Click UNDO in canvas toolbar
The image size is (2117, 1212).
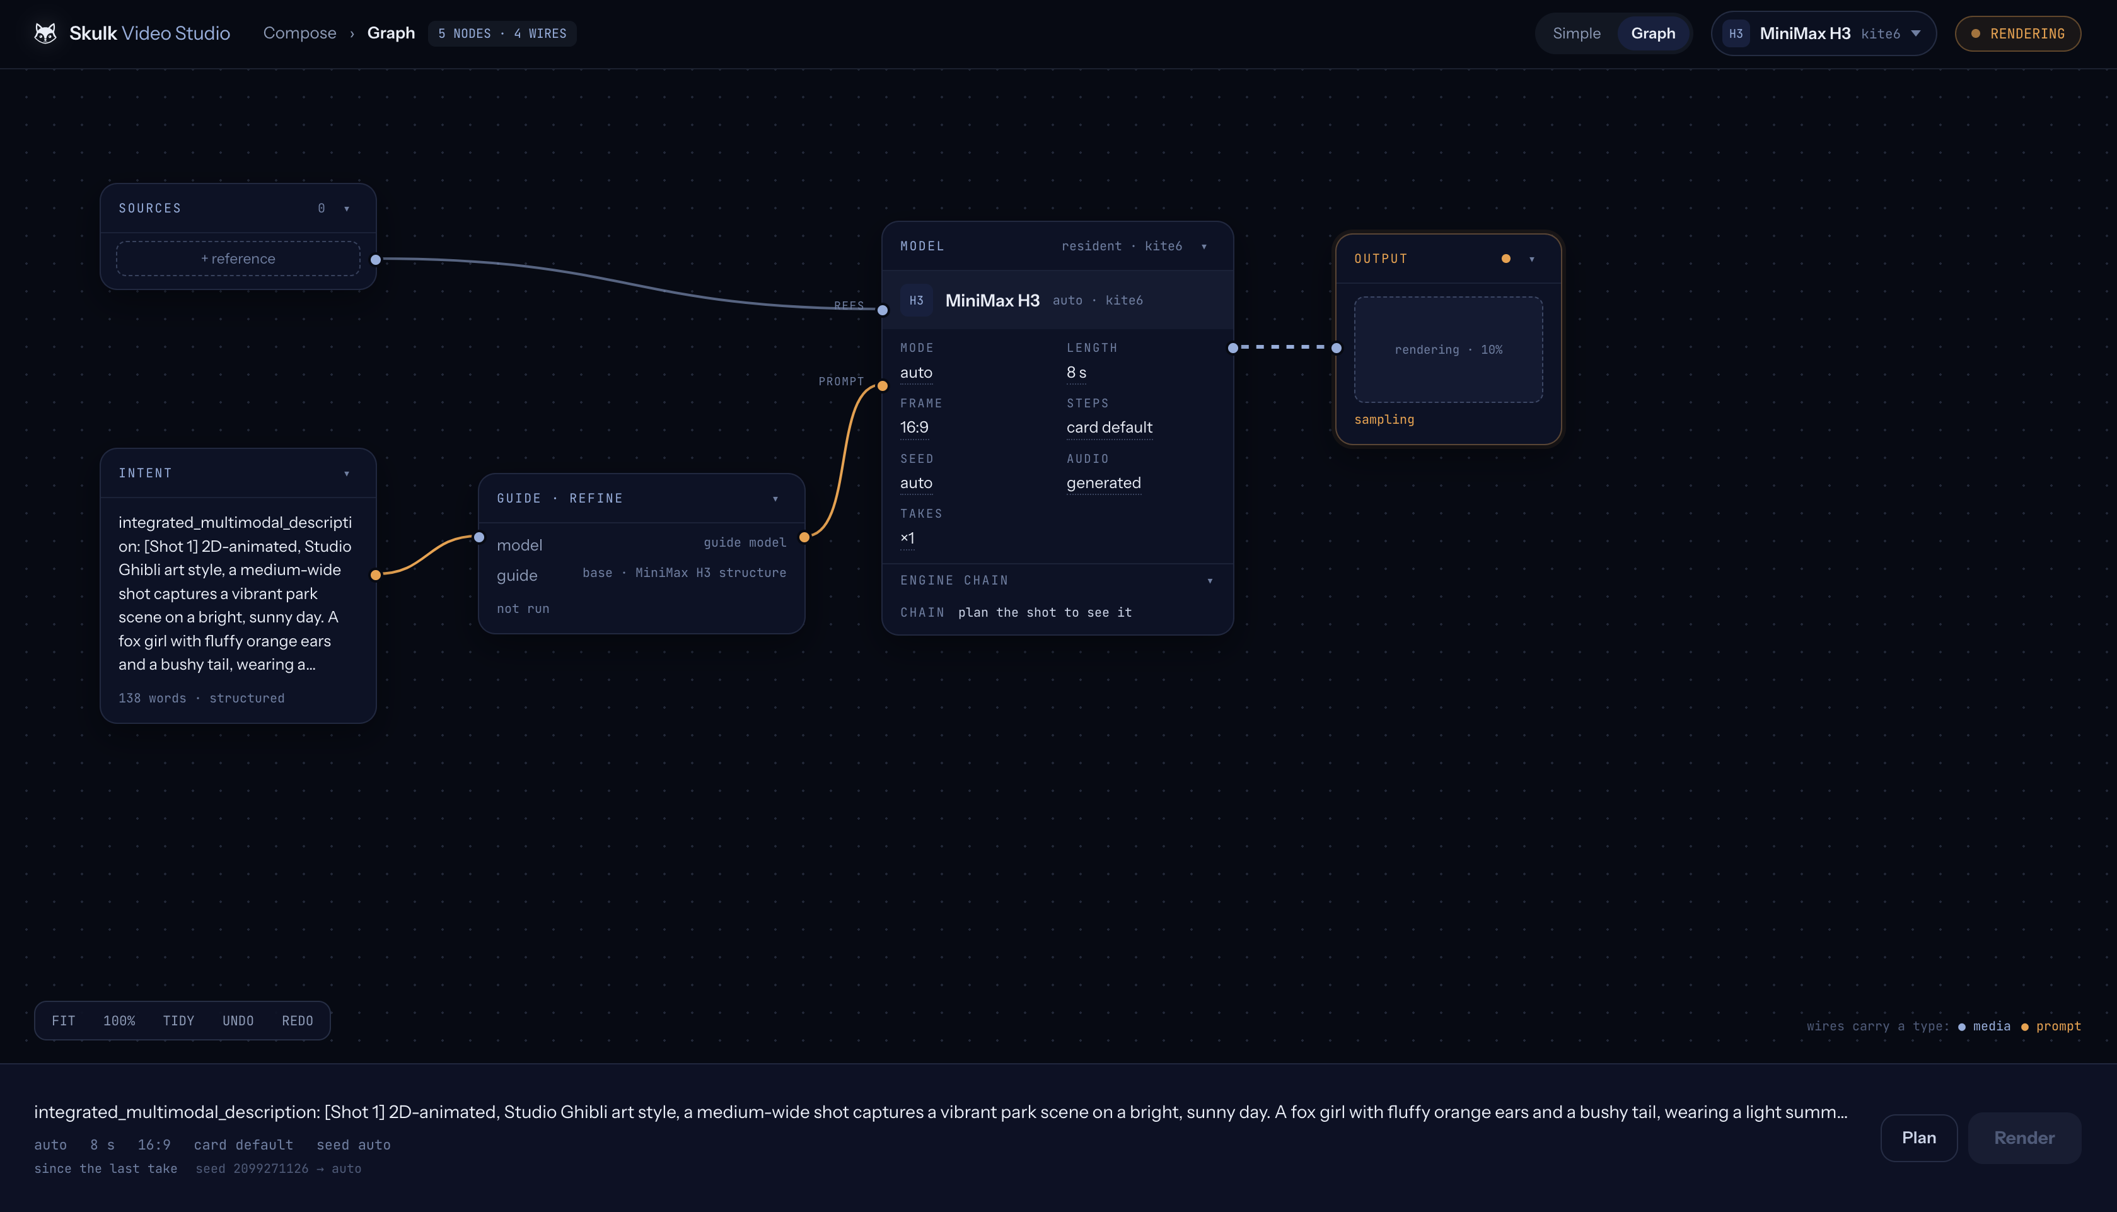[x=238, y=1020]
